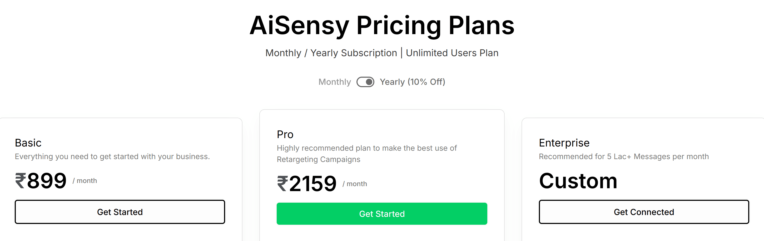Click the Retargeting Campaigns description in Pro
This screenshot has width=764, height=241.
318,159
